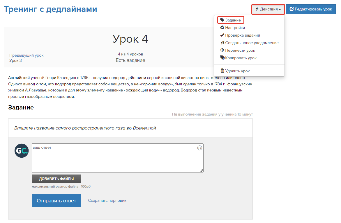Click the Урок 3 label text

pyautogui.click(x=15, y=60)
